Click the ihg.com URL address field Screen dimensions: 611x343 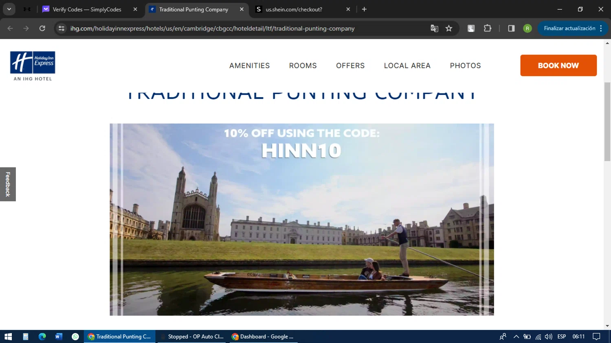tap(212, 28)
